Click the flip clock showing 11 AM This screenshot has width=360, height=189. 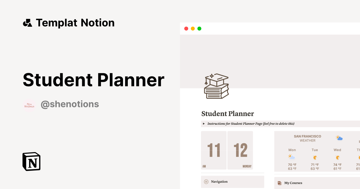tap(214, 150)
